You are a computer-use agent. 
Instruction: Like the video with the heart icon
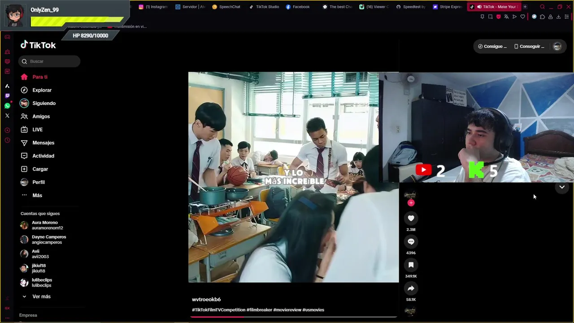pyautogui.click(x=411, y=218)
